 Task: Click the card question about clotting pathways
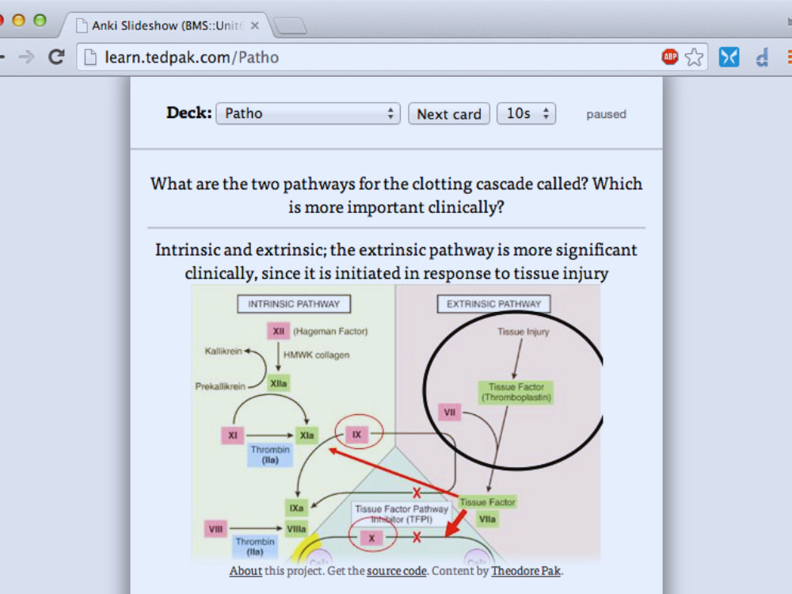(397, 195)
